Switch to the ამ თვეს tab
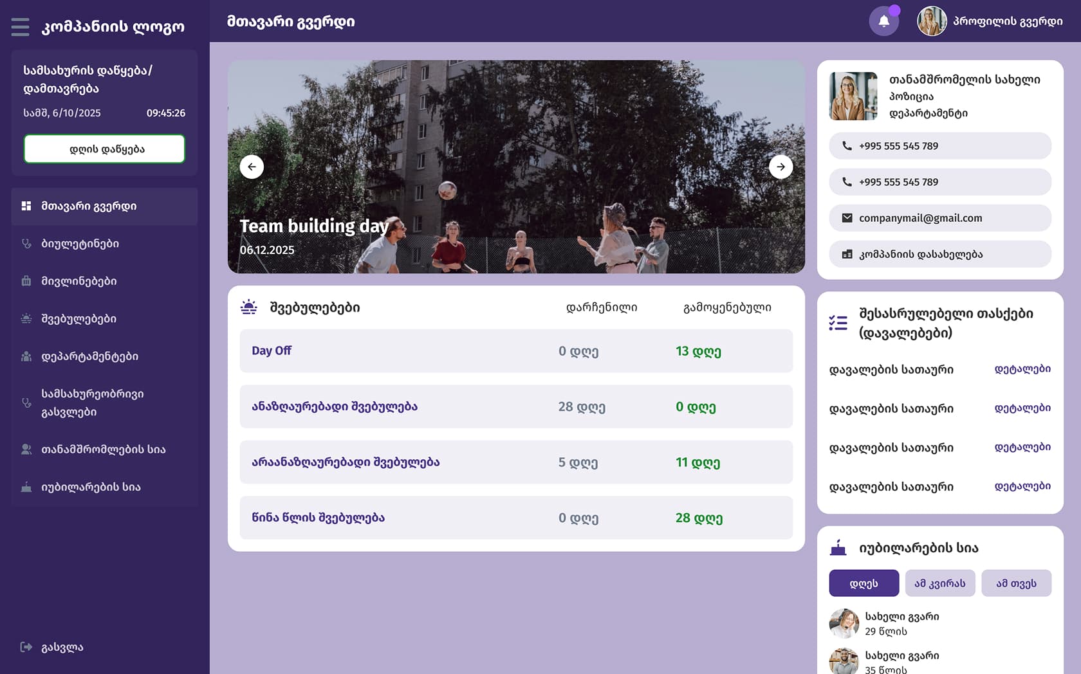 (1016, 583)
